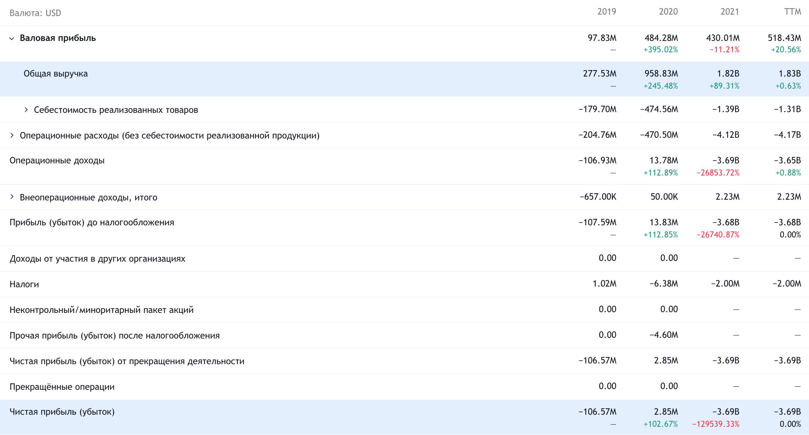Expand Операционные расходы row chevron
Image resolution: width=809 pixels, height=435 pixels.
pyautogui.click(x=12, y=135)
